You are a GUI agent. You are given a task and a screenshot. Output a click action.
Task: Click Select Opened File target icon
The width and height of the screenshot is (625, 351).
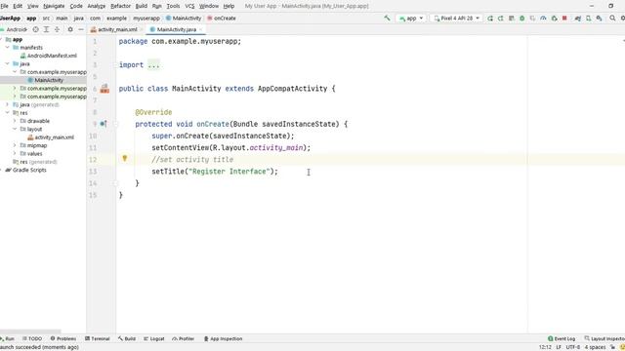click(35, 29)
